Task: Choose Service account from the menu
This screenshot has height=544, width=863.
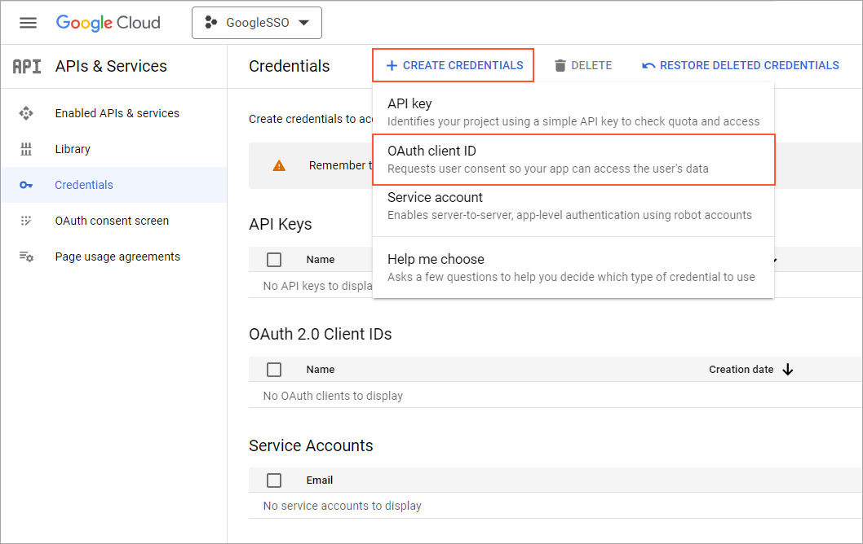Action: pos(573,206)
